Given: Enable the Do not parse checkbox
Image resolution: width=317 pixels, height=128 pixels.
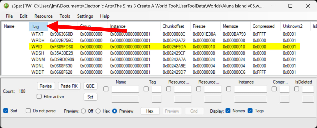Looking at the screenshot, I should coord(28,111).
